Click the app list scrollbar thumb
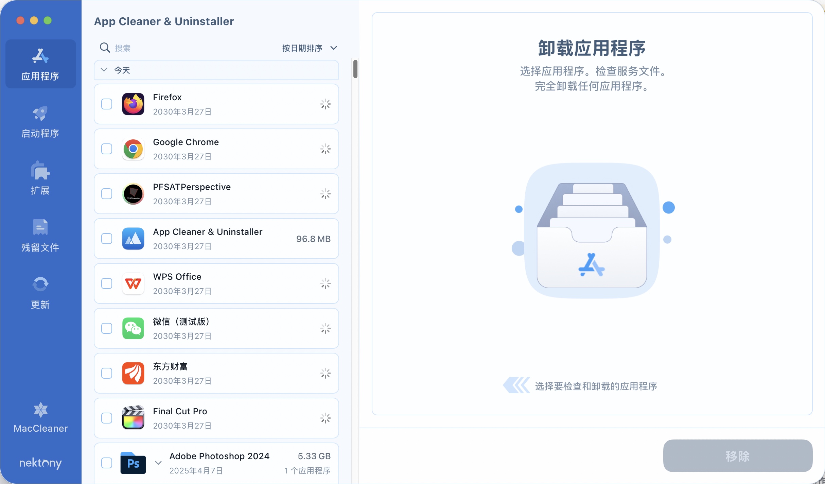 [x=355, y=69]
